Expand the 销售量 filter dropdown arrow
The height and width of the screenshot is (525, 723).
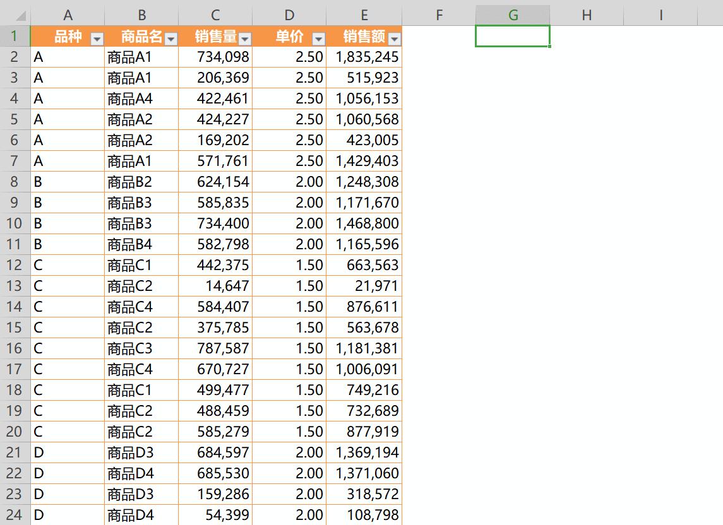[x=245, y=39]
